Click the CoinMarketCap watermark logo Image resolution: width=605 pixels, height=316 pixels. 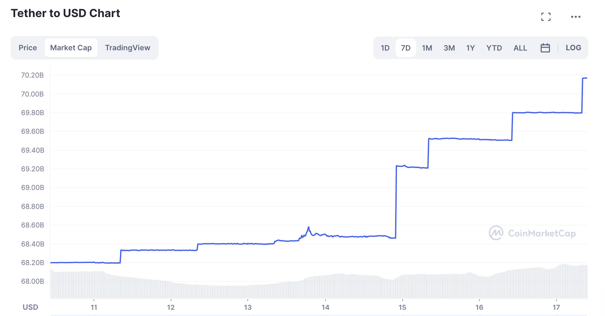click(x=532, y=233)
